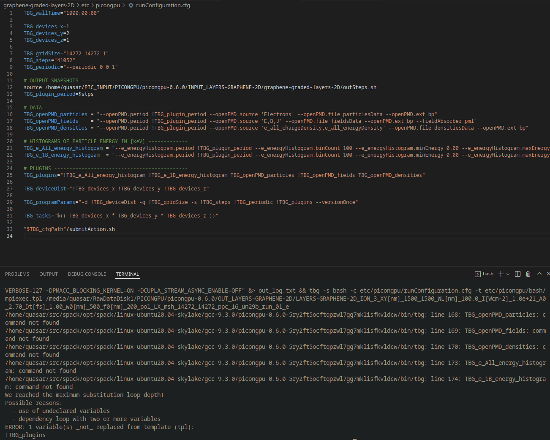
Task: Maximize the panel using the chevron-up icon
Action: tap(539, 274)
